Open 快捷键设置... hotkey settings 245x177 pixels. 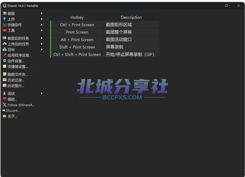point(23,66)
